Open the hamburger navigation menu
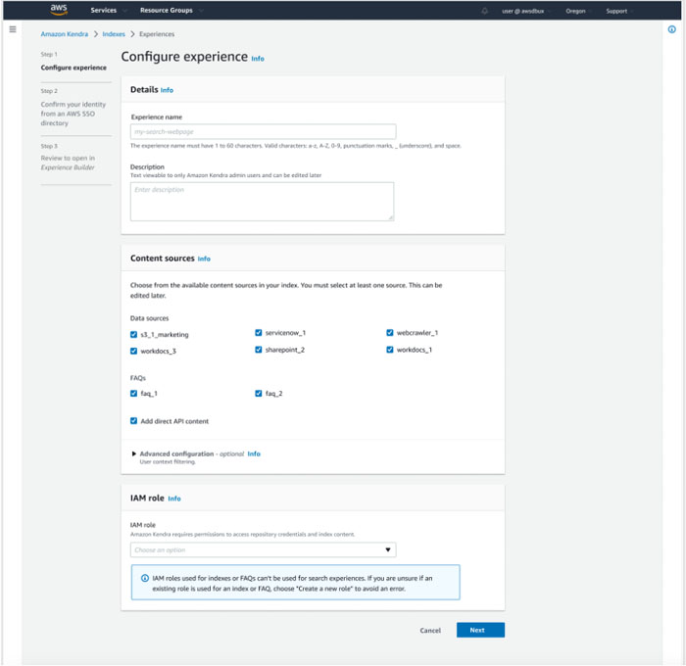This screenshot has width=686, height=666. (x=13, y=29)
